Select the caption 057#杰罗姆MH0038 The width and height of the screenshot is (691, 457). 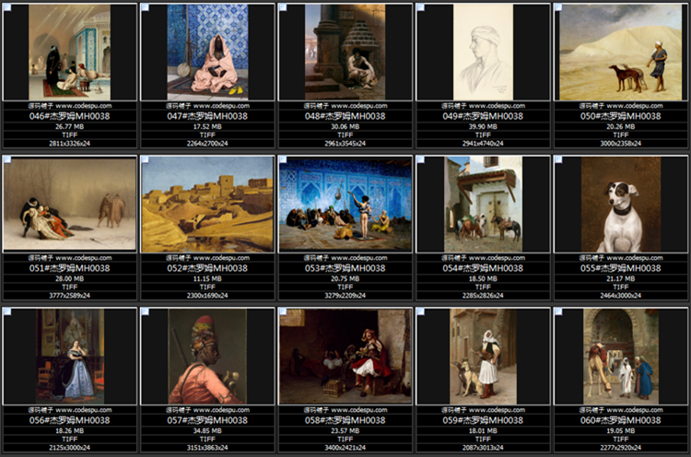pos(207,420)
